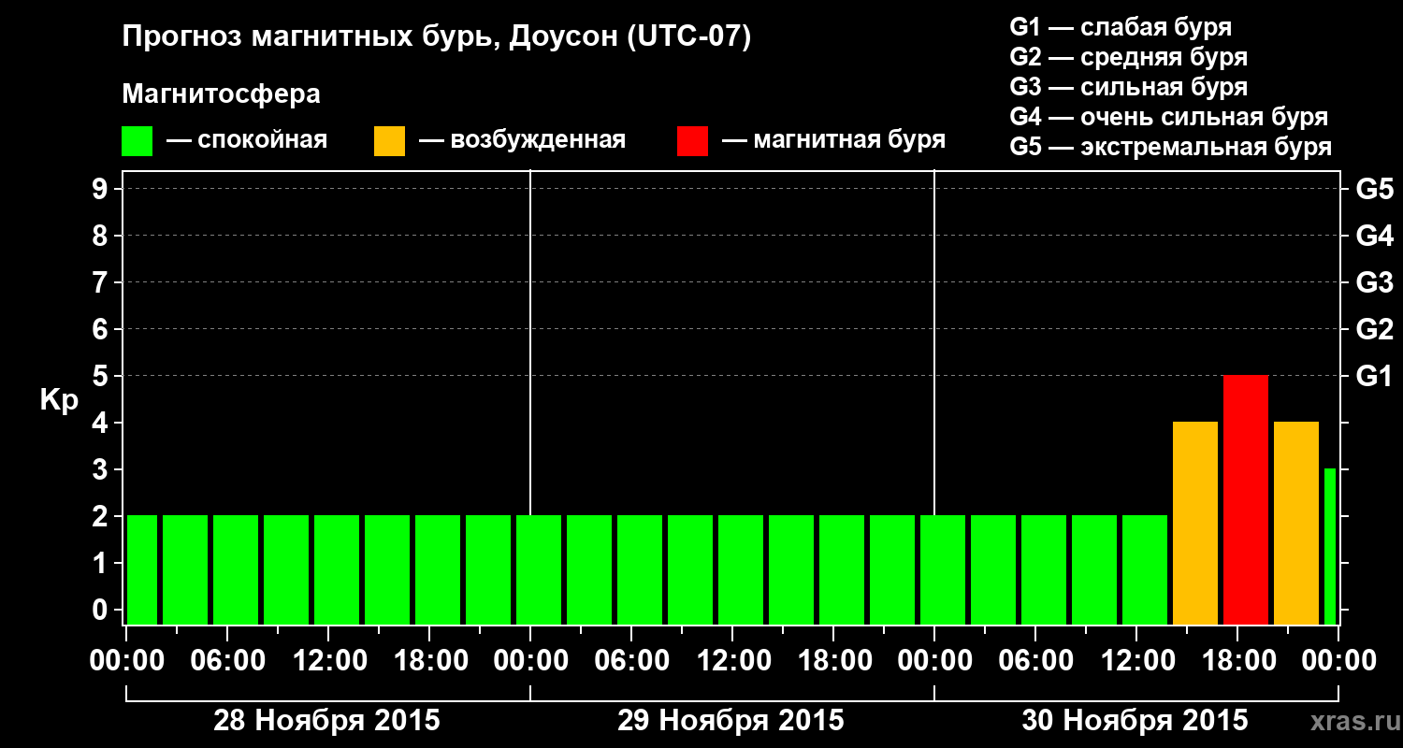Click the '18:00' time label under the red bar
This screenshot has width=1403, height=748.
pos(1238,661)
